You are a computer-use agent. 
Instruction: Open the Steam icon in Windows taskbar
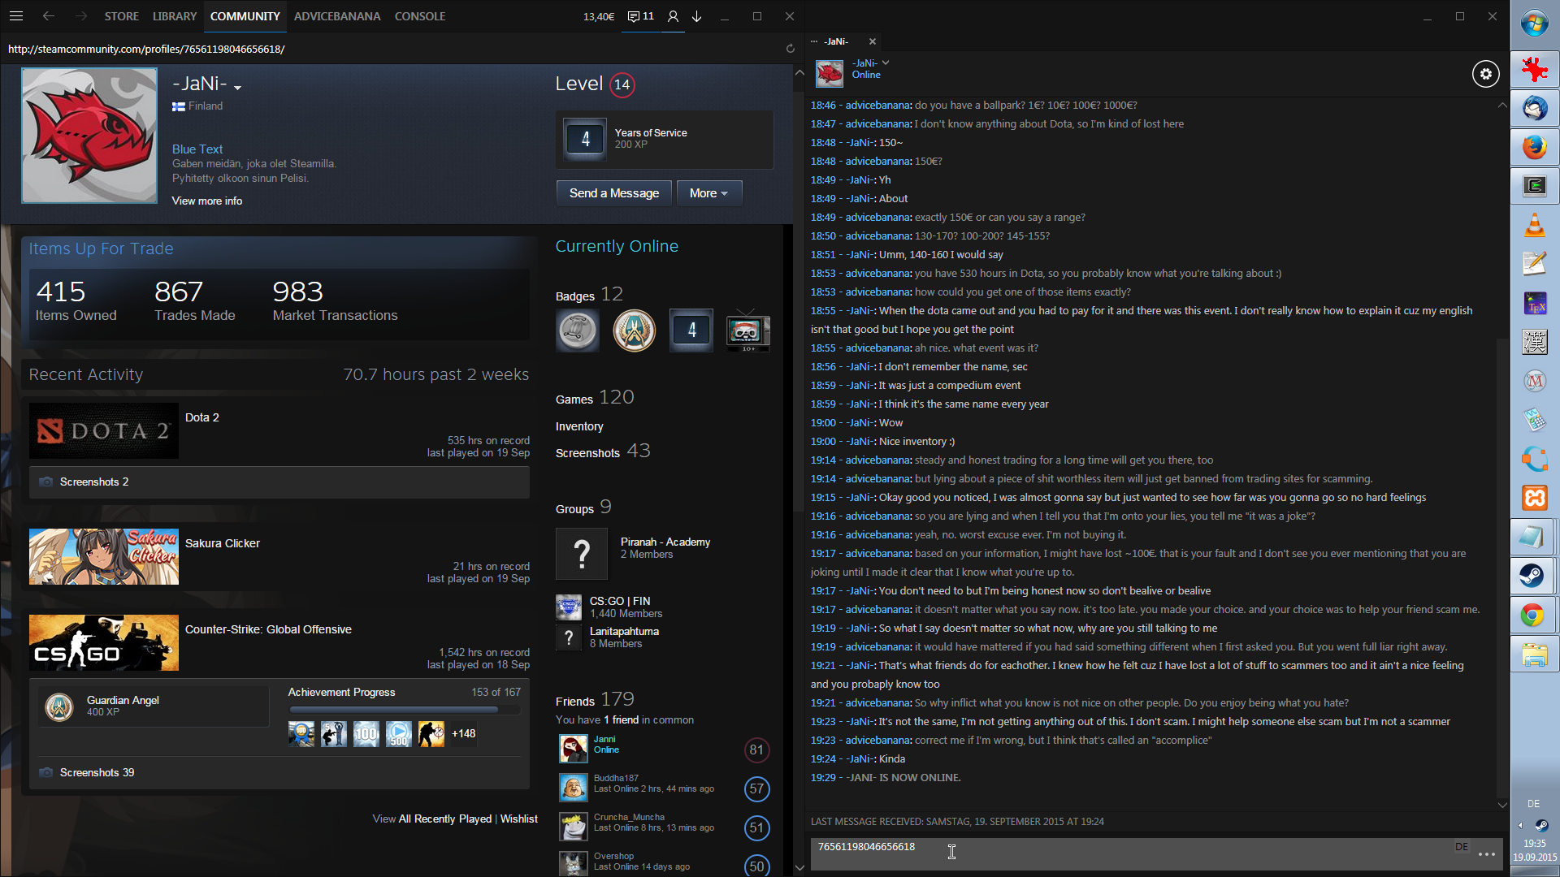point(1533,576)
